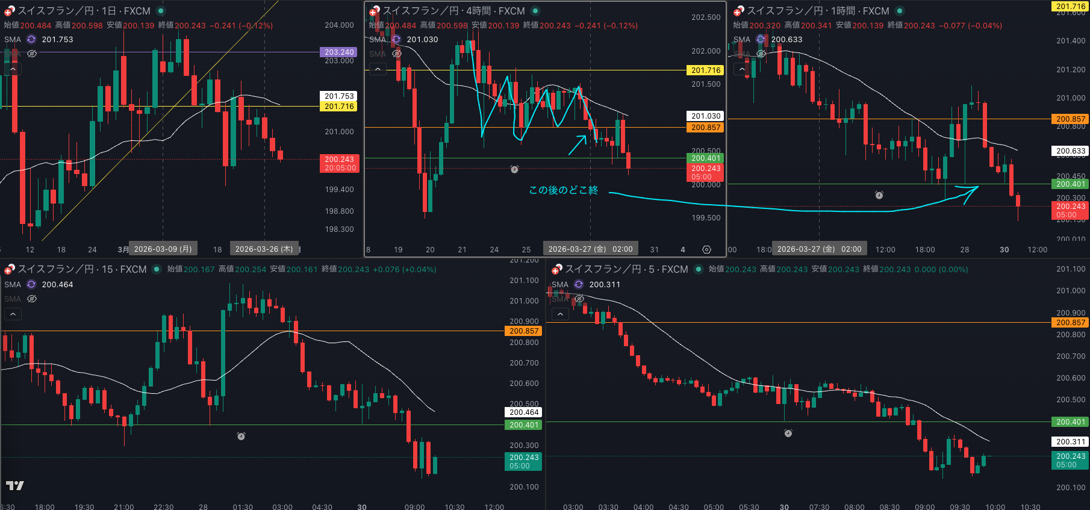Toggle hidden SMA visibility on the 5-minute chart
Image resolution: width=1090 pixels, height=510 pixels.
579,299
